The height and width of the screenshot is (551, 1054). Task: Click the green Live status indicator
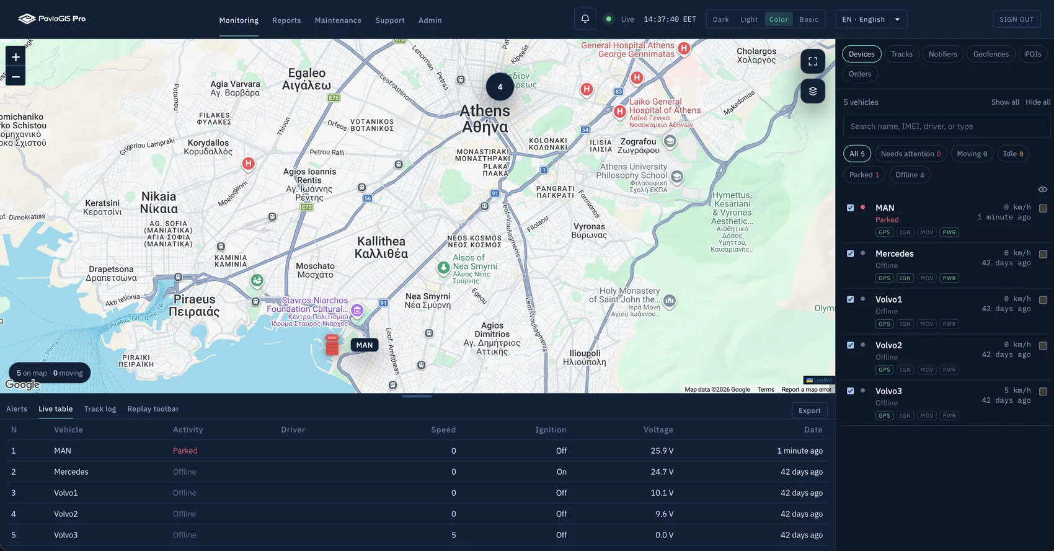(x=609, y=19)
